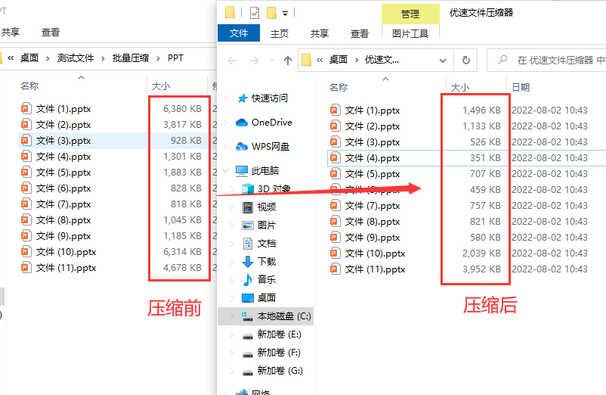The height and width of the screenshot is (395, 606).
Task: Select 文件 (4).pptx in right window
Action: tap(373, 158)
